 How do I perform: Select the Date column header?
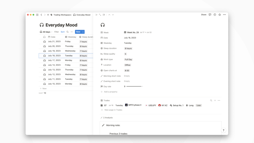pyautogui.click(x=52, y=37)
